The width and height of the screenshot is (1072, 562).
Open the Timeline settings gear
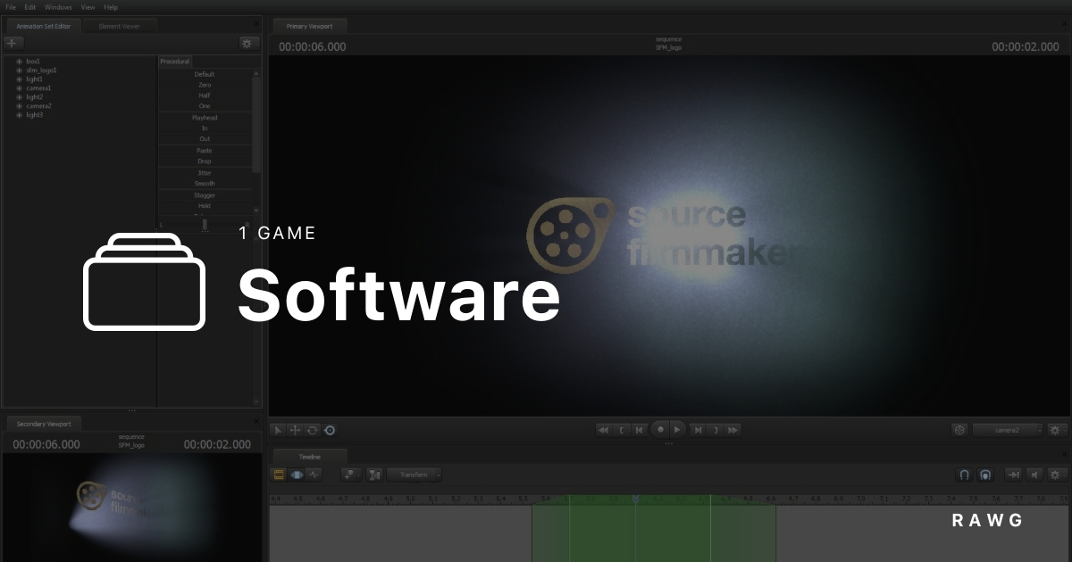pos(1057,475)
